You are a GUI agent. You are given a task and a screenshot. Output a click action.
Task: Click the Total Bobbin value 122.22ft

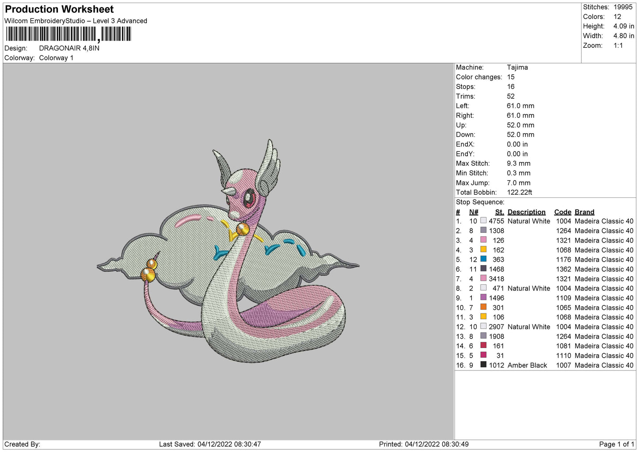click(x=520, y=193)
